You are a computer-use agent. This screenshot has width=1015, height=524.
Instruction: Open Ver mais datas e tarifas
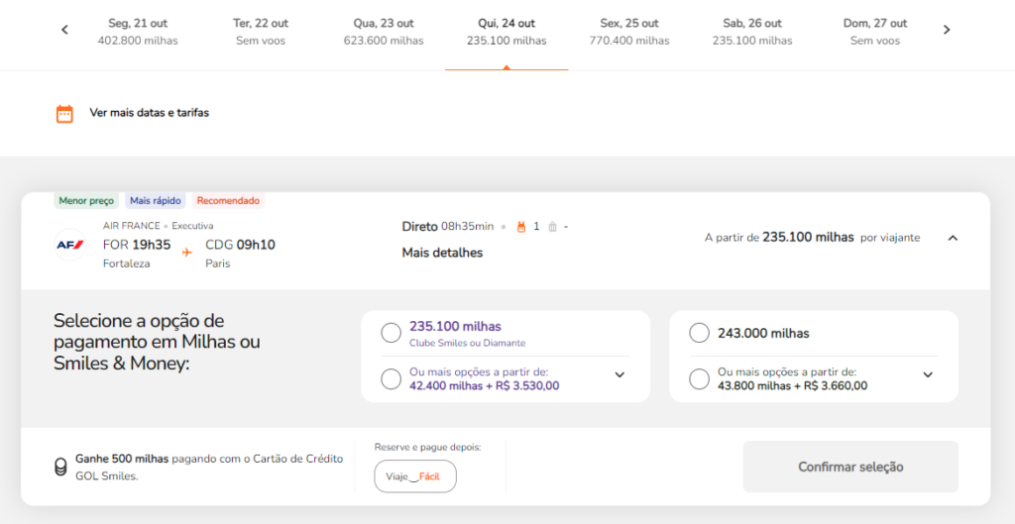pyautogui.click(x=149, y=113)
